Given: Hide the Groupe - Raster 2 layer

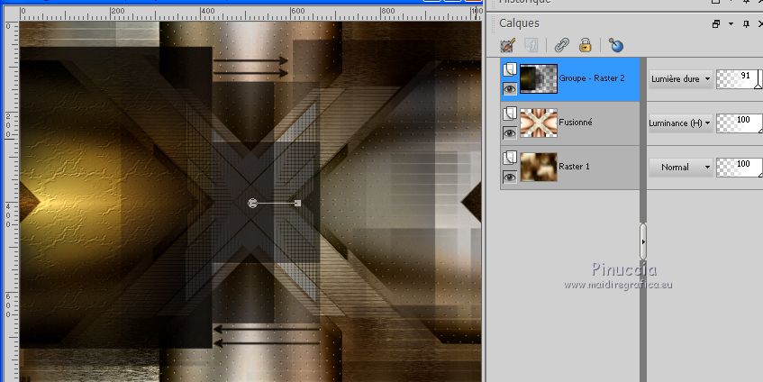Looking at the screenshot, I should (510, 89).
